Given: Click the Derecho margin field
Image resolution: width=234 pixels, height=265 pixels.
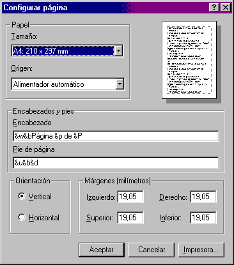Looking at the screenshot, I should point(203,197).
